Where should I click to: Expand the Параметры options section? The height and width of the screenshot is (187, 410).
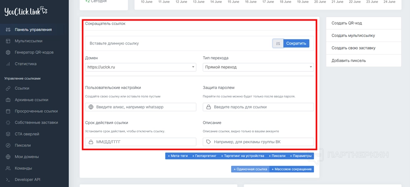point(300,156)
